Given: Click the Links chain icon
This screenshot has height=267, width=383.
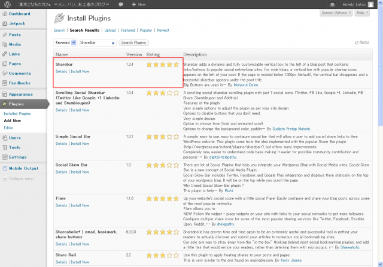Looking at the screenshot, I should 5,54.
